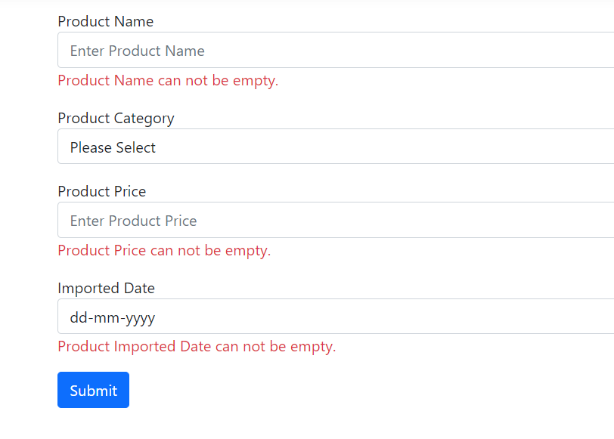Click the "Enter Product Name" placeholder text
614x439 pixels.
pyautogui.click(x=137, y=51)
